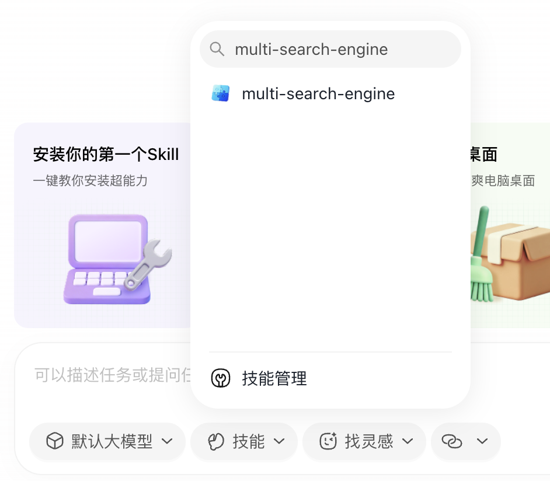550x481 pixels.
Task: Open 技能管理 menu entry
Action: pos(330,378)
